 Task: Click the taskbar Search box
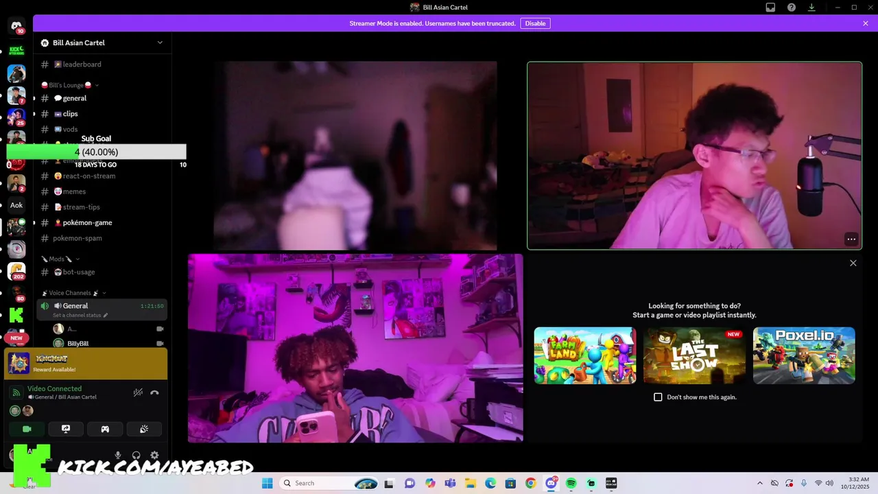pos(329,483)
